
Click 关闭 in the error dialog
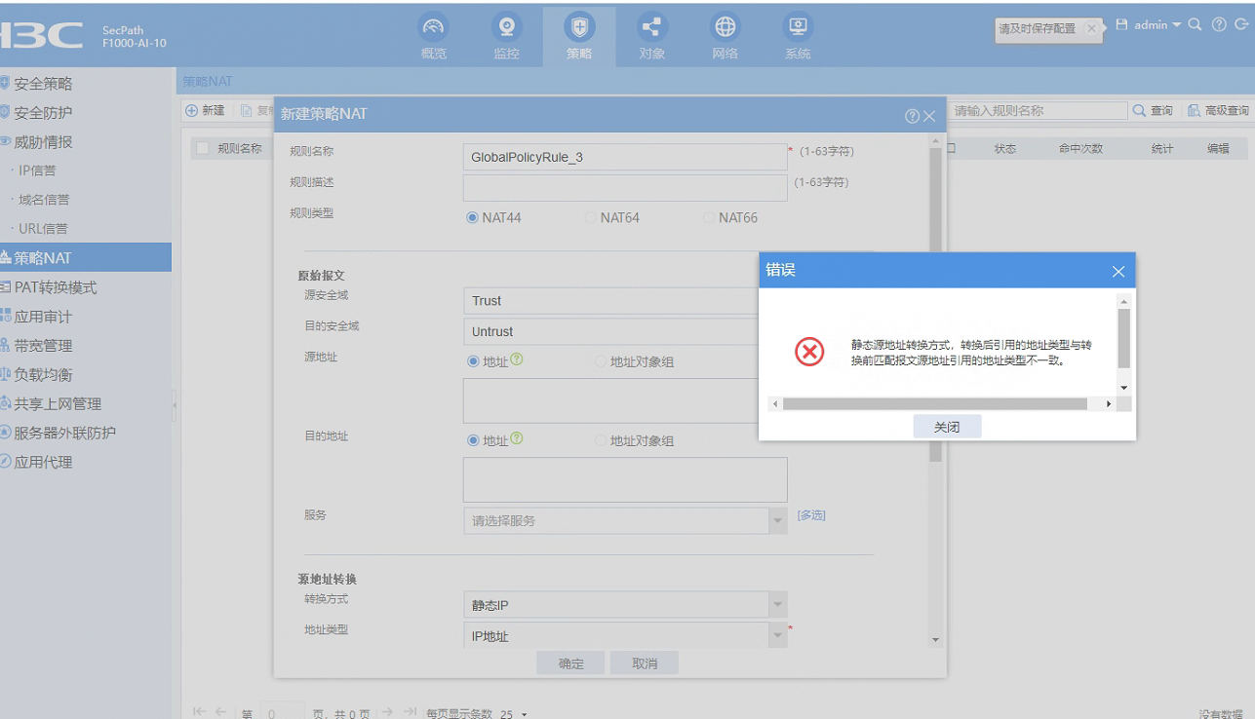[947, 427]
